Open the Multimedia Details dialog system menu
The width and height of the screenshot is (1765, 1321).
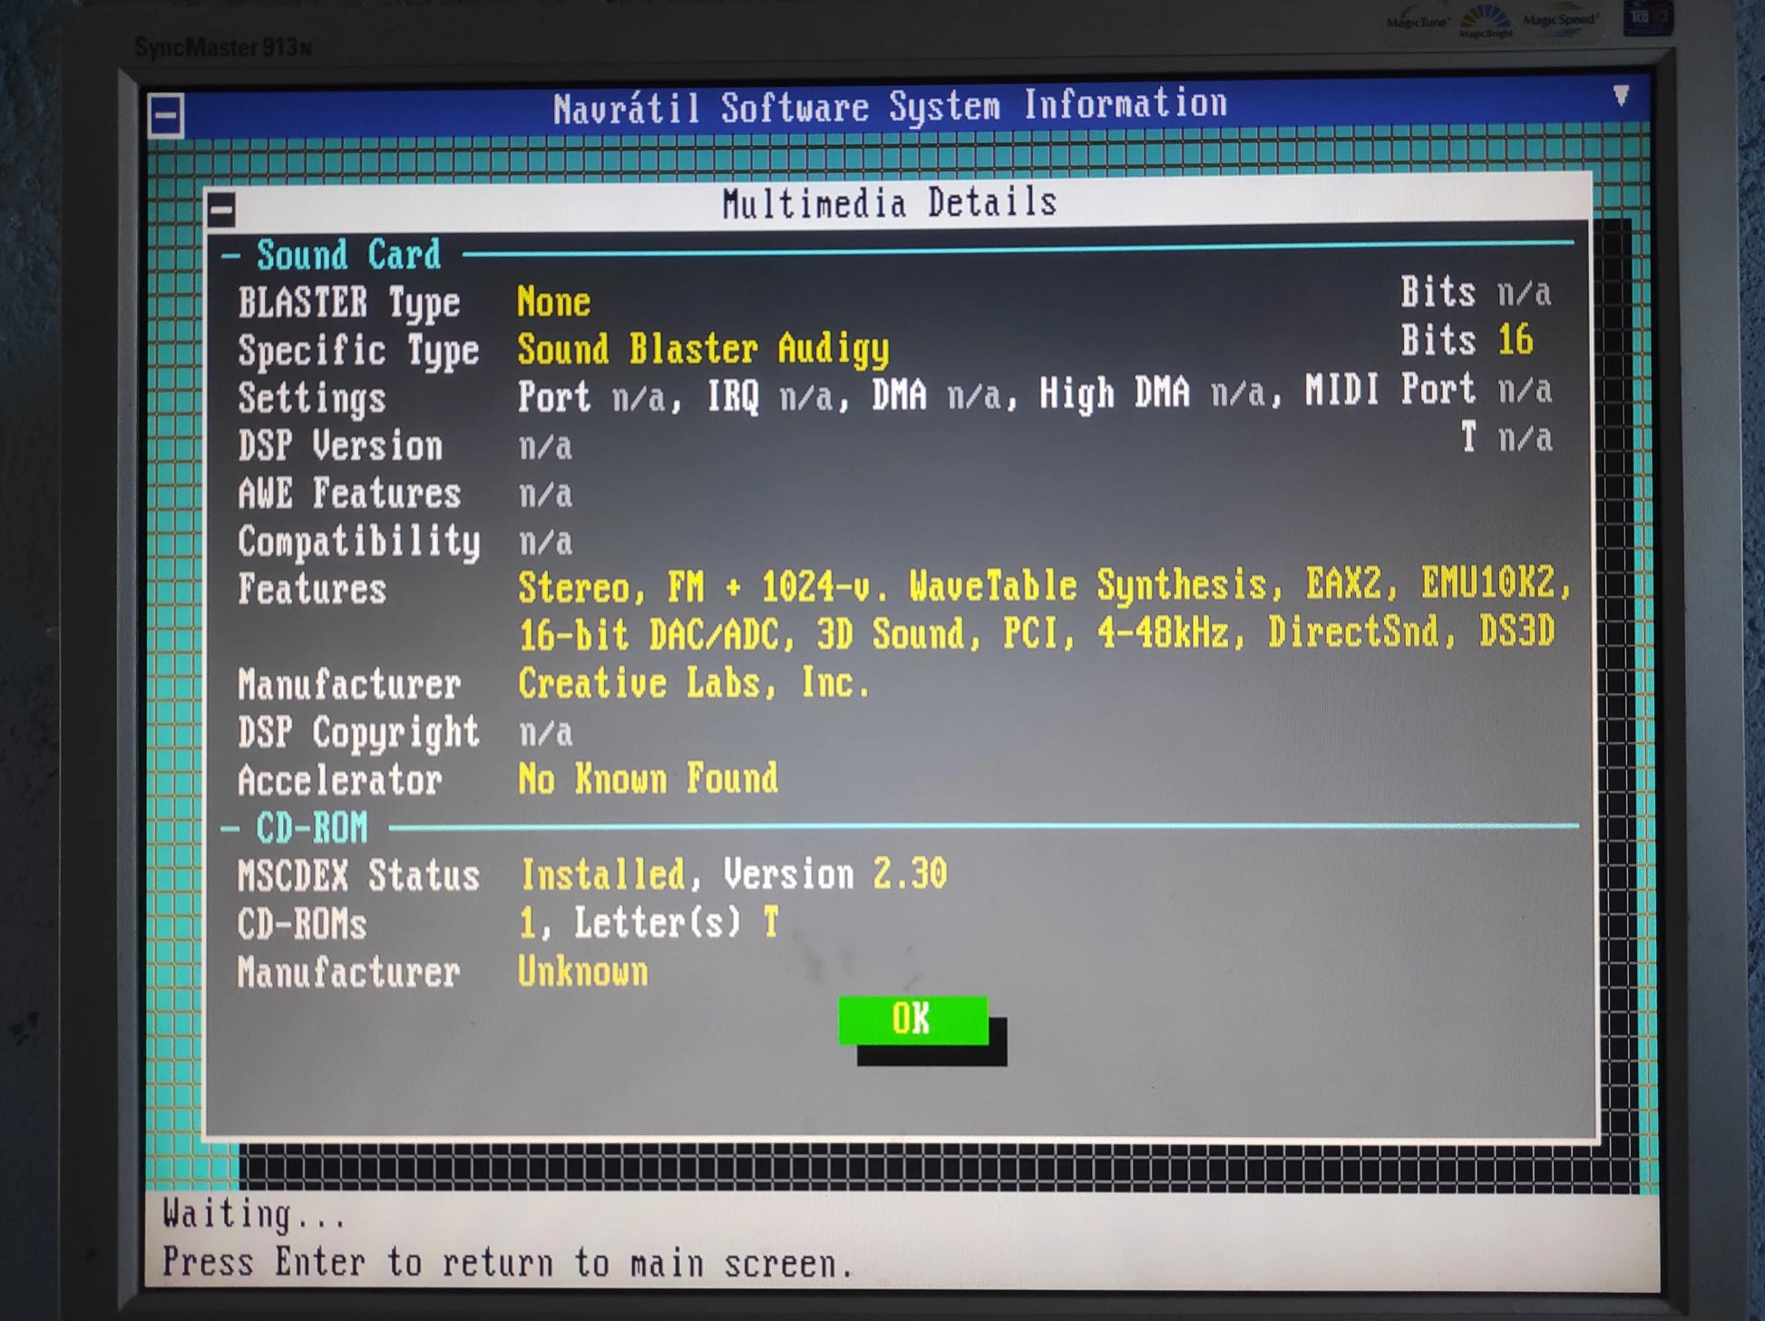221,210
